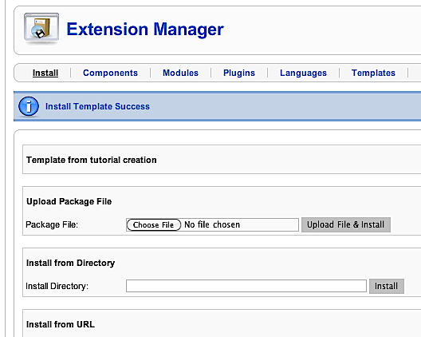
Task: Open the Plugins tab
Action: point(239,73)
